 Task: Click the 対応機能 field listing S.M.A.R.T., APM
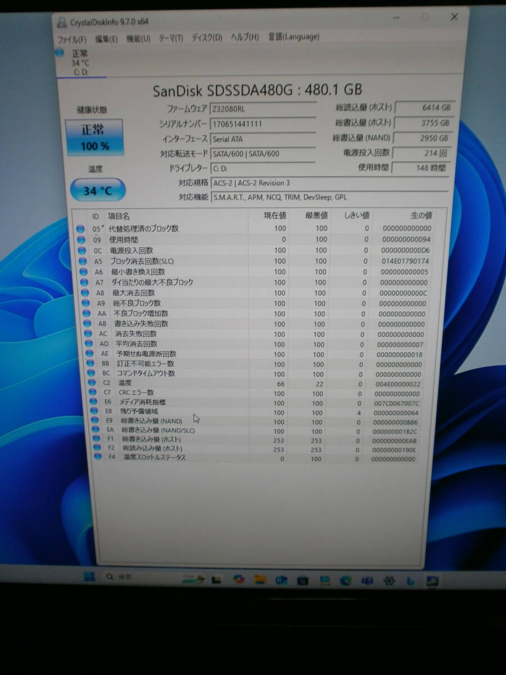tap(331, 197)
